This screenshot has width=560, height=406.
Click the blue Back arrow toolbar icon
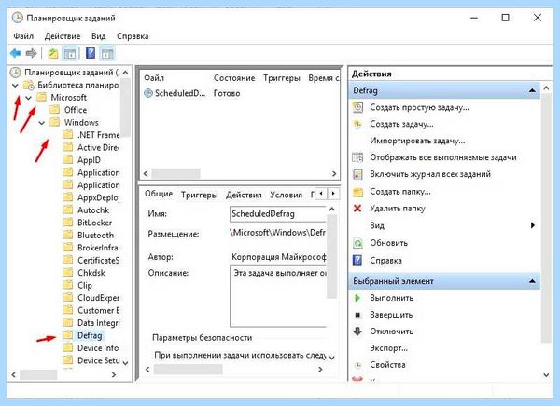[x=16, y=53]
